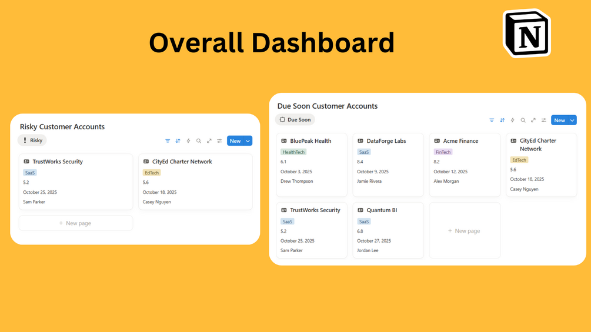Viewport: 591px width, 332px height.
Task: Open filter in Risky Customer Accounts toolbar
Action: click(168, 141)
